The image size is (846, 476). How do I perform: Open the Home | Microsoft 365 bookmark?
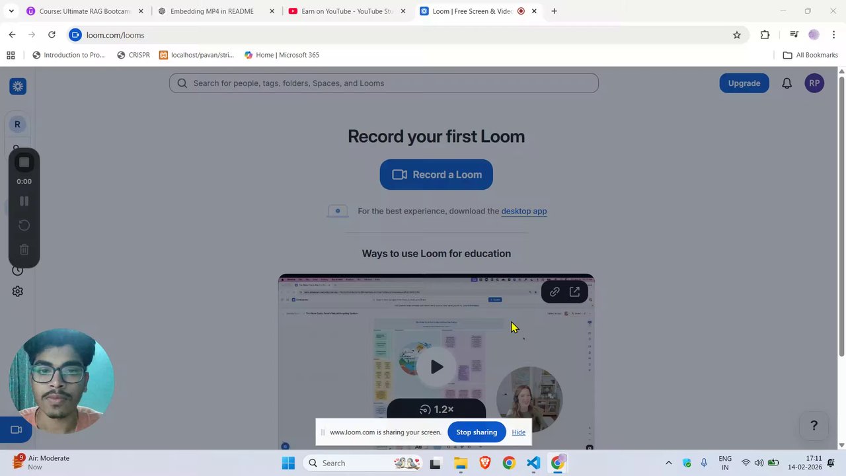pyautogui.click(x=282, y=56)
